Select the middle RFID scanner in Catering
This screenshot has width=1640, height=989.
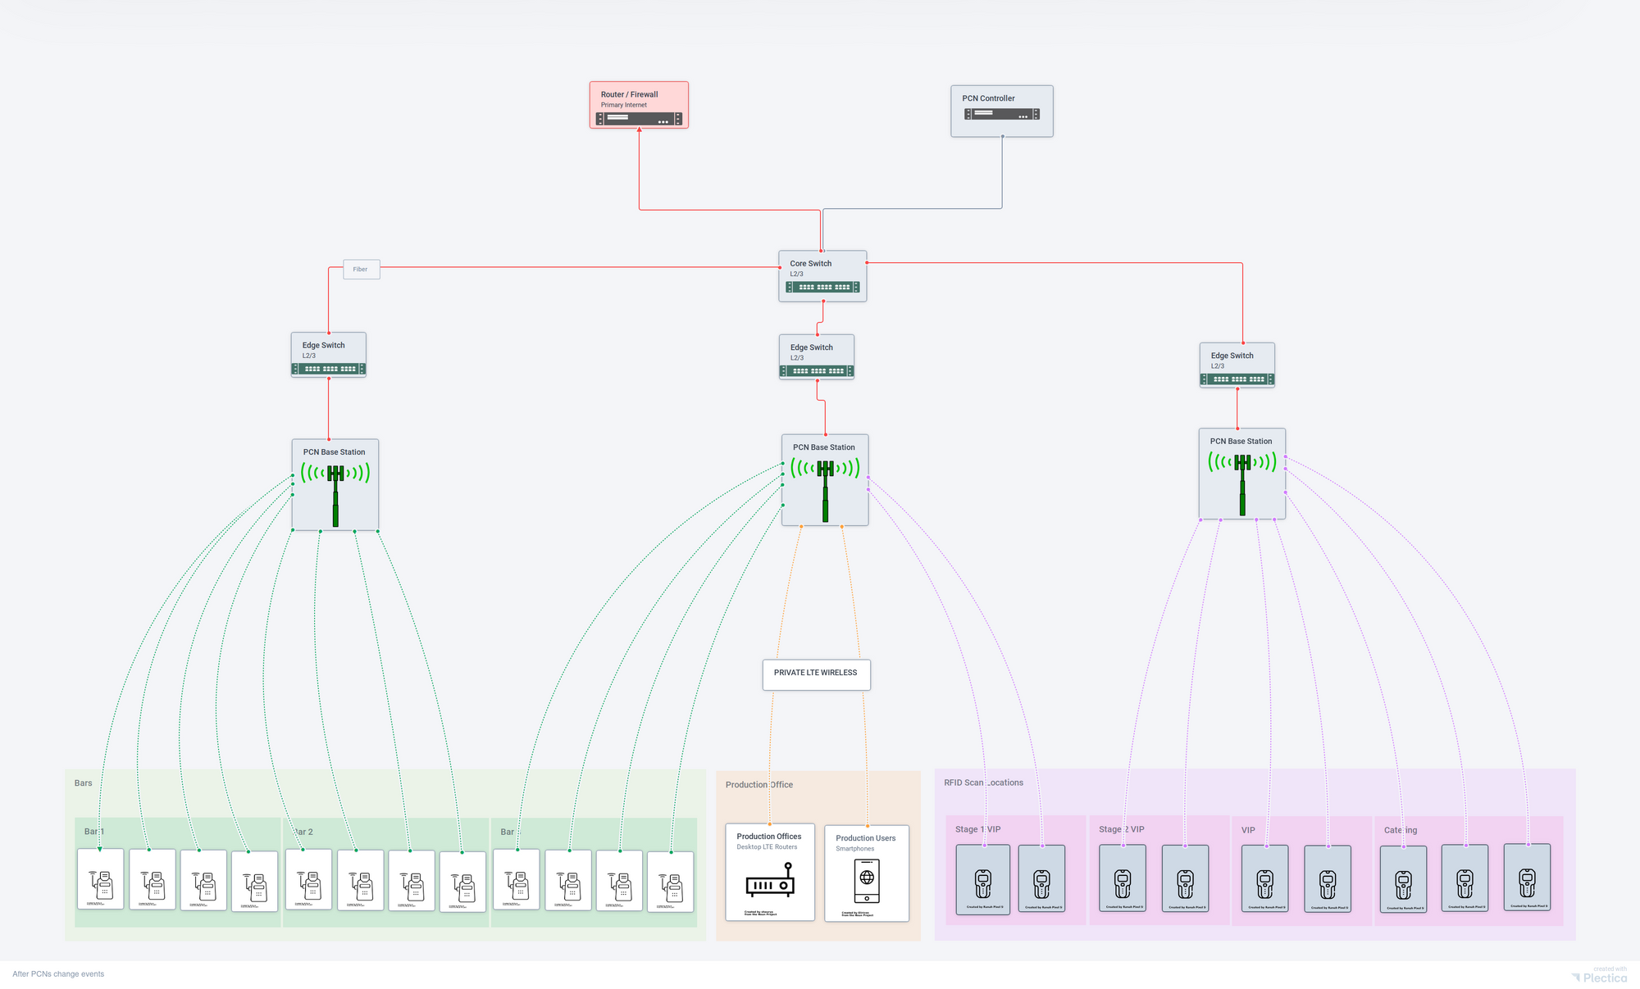coord(1465,878)
